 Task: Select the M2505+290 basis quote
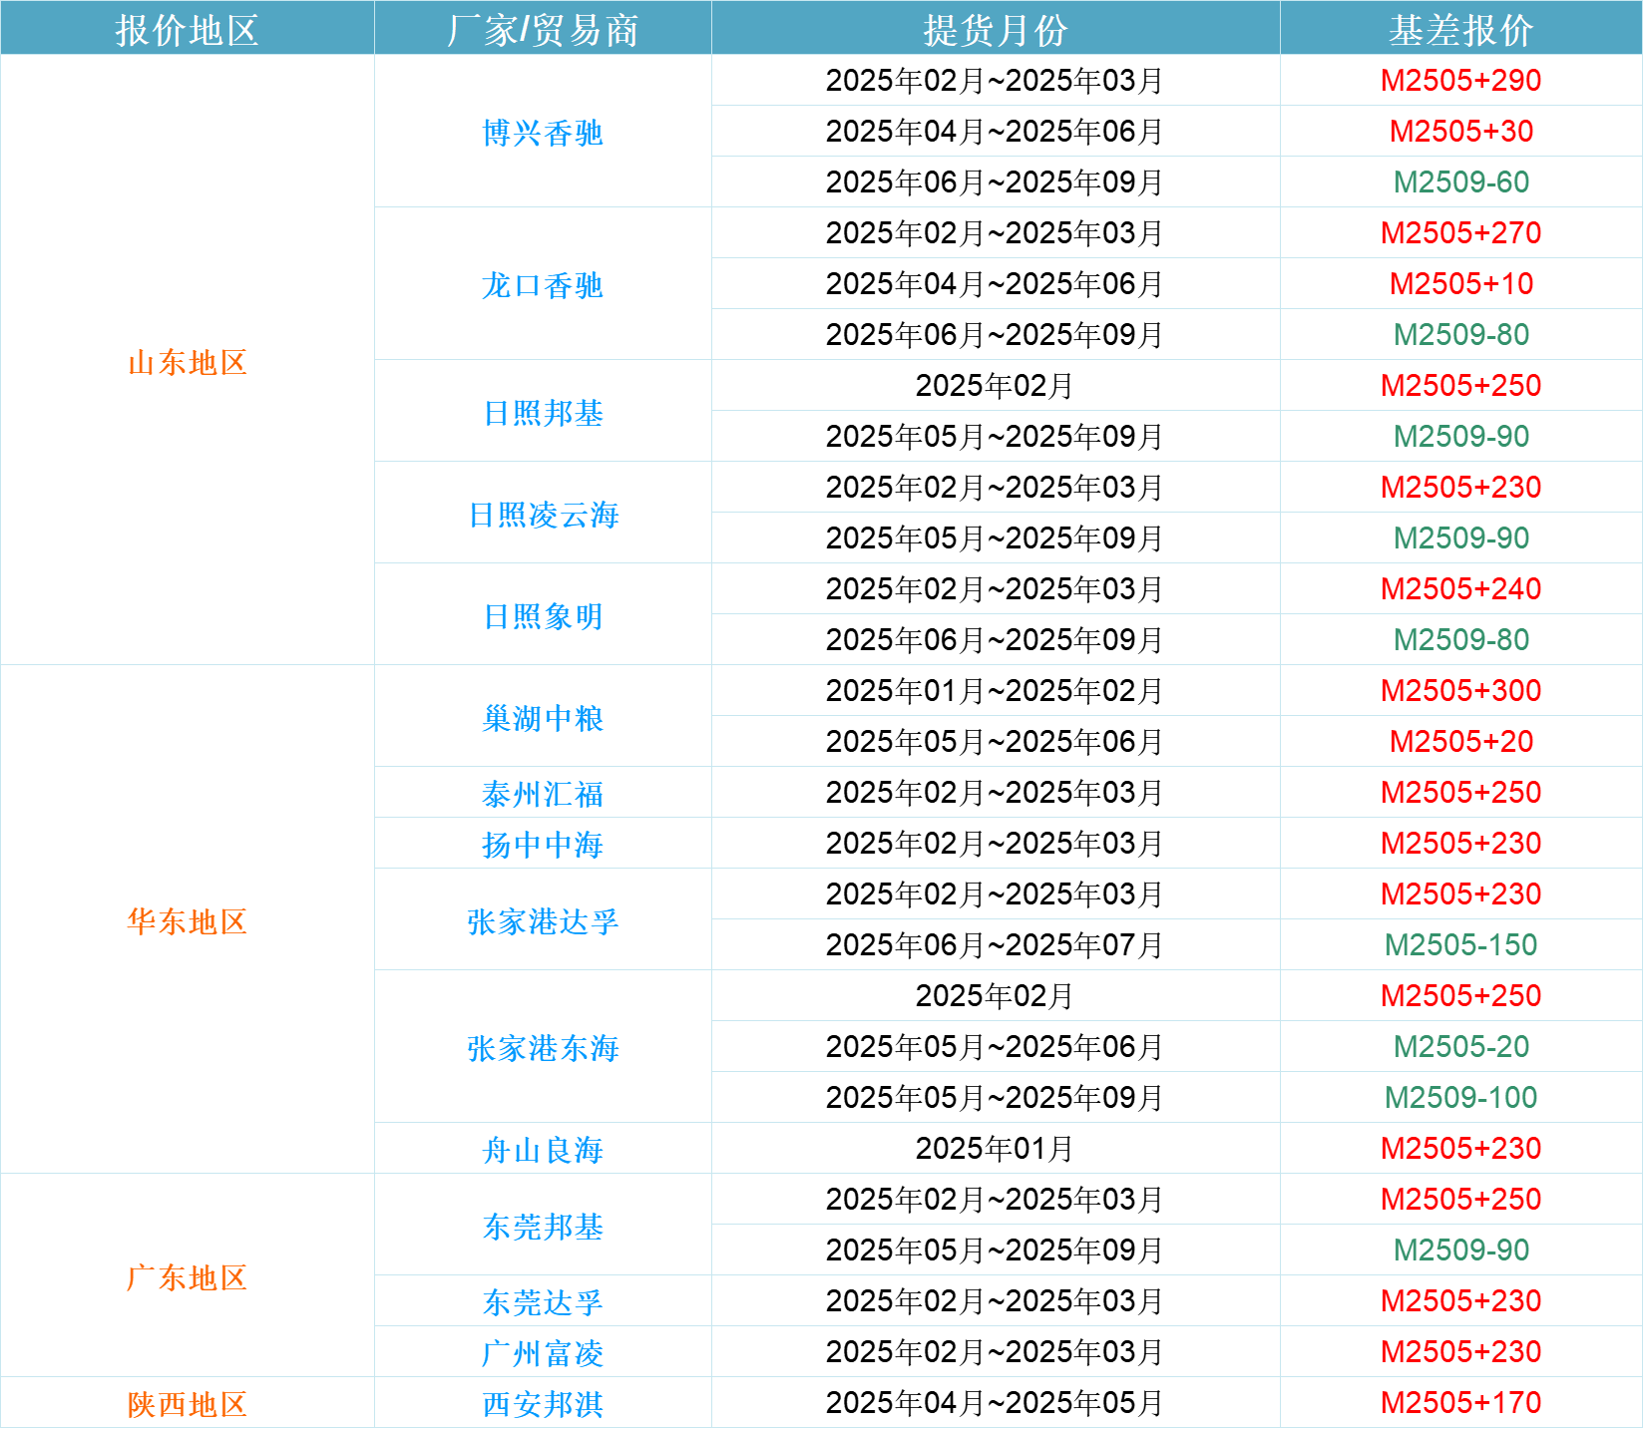[1460, 81]
